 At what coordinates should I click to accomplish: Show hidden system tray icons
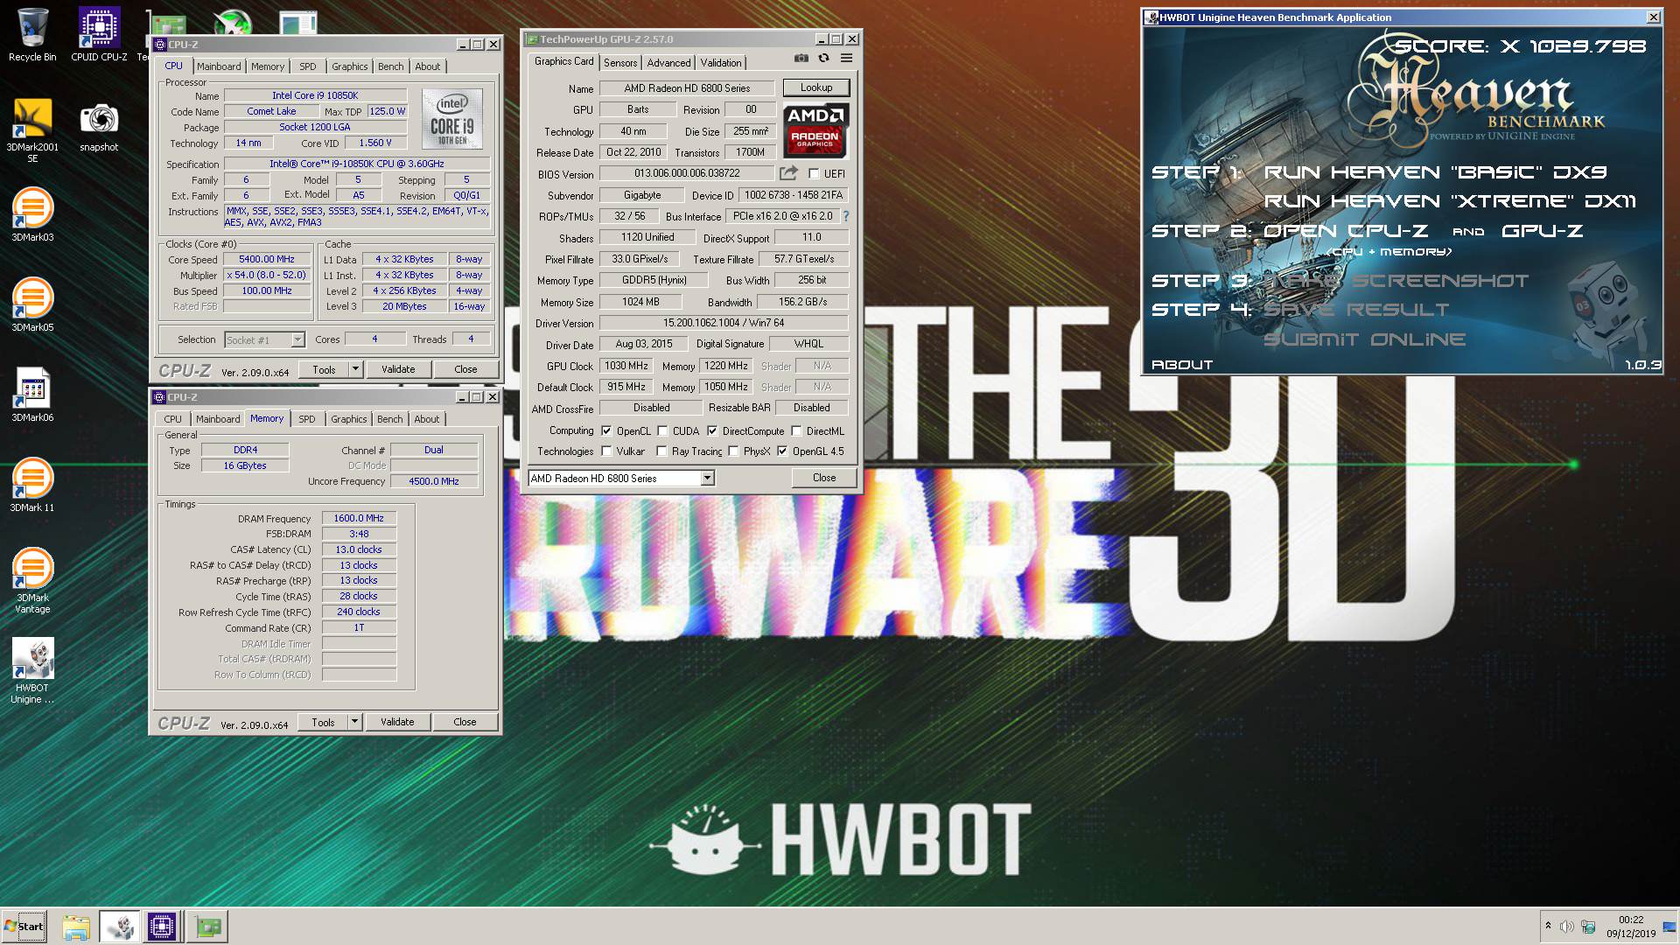coord(1548,927)
